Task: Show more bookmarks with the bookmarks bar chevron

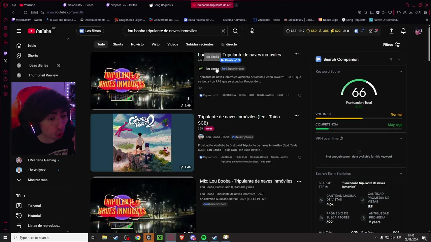Action: tap(427, 20)
